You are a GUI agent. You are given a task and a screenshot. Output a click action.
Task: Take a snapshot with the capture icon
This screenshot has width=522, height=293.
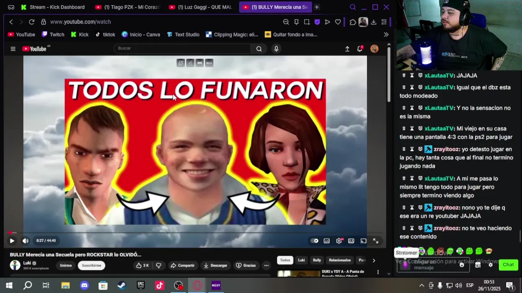click(x=307, y=22)
